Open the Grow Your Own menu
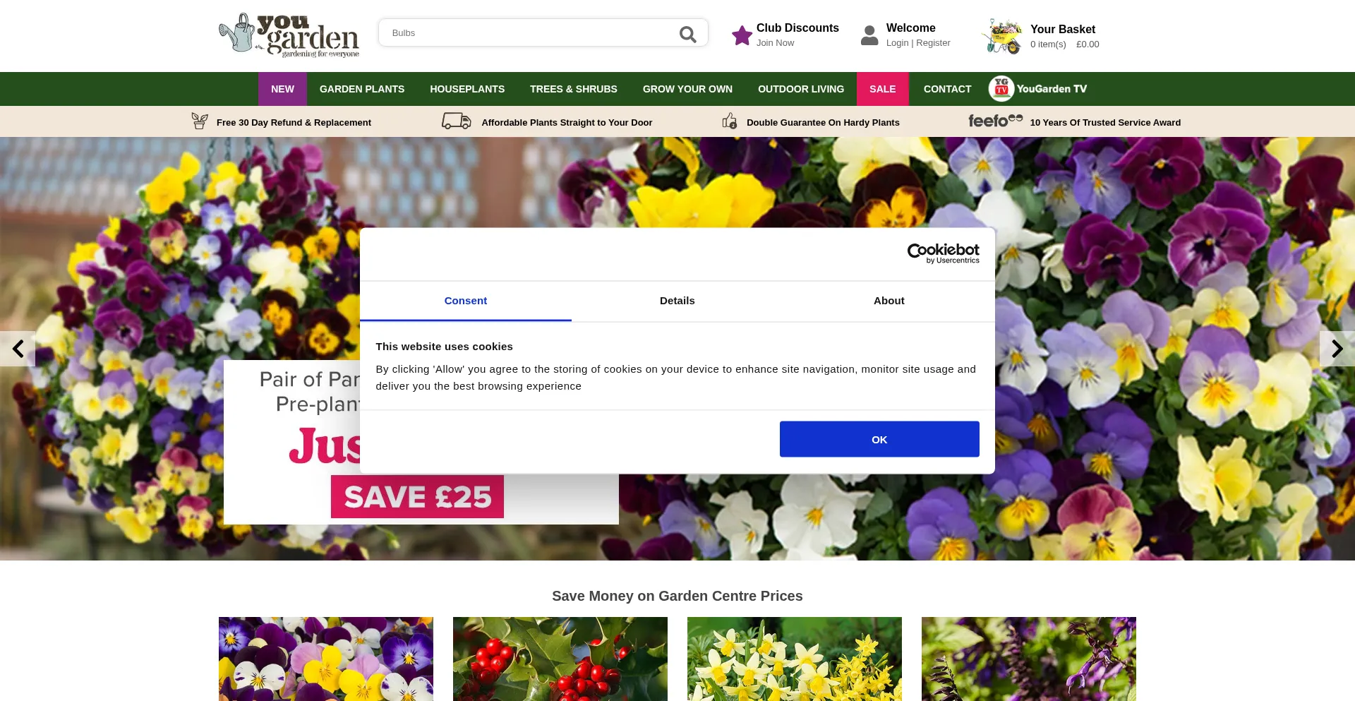Image resolution: width=1355 pixels, height=701 pixels. pos(687,89)
